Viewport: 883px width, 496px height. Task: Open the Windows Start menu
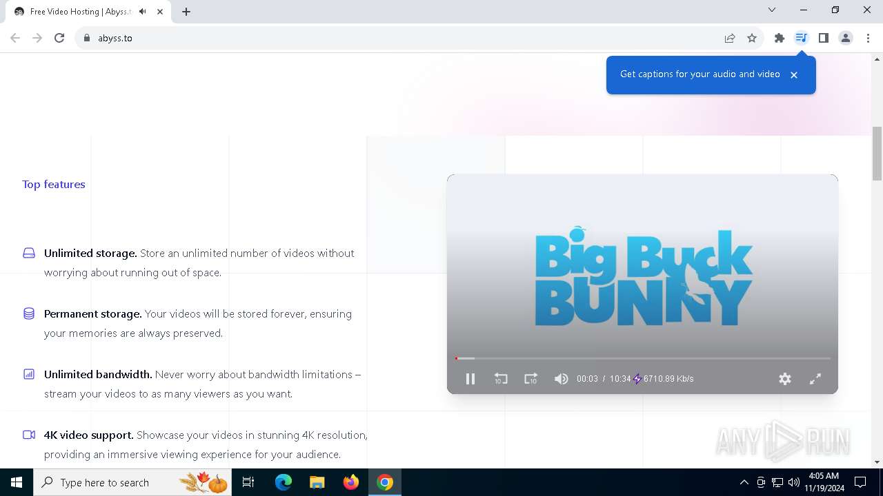click(x=17, y=482)
